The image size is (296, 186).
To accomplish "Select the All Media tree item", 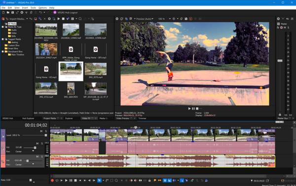I will click(12, 24).
